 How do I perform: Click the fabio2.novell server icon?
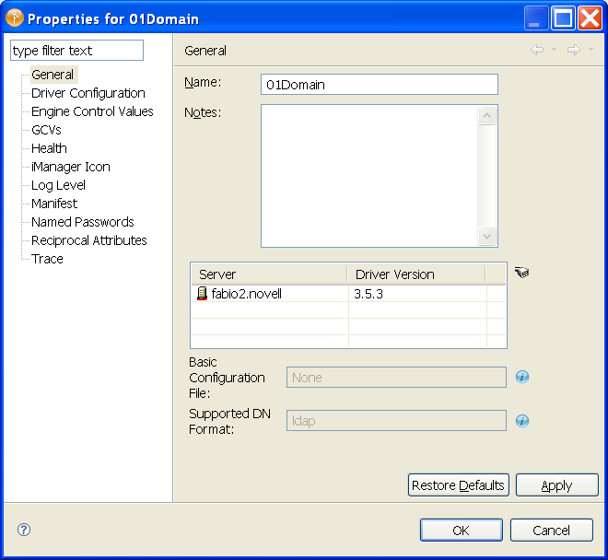[x=202, y=294]
